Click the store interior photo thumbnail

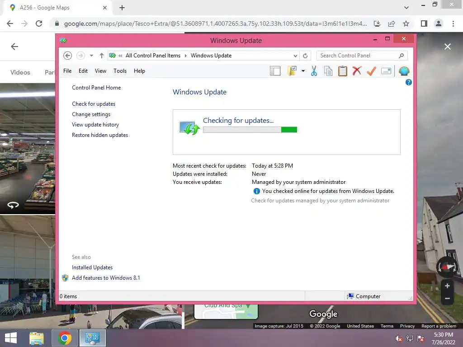coord(28,148)
